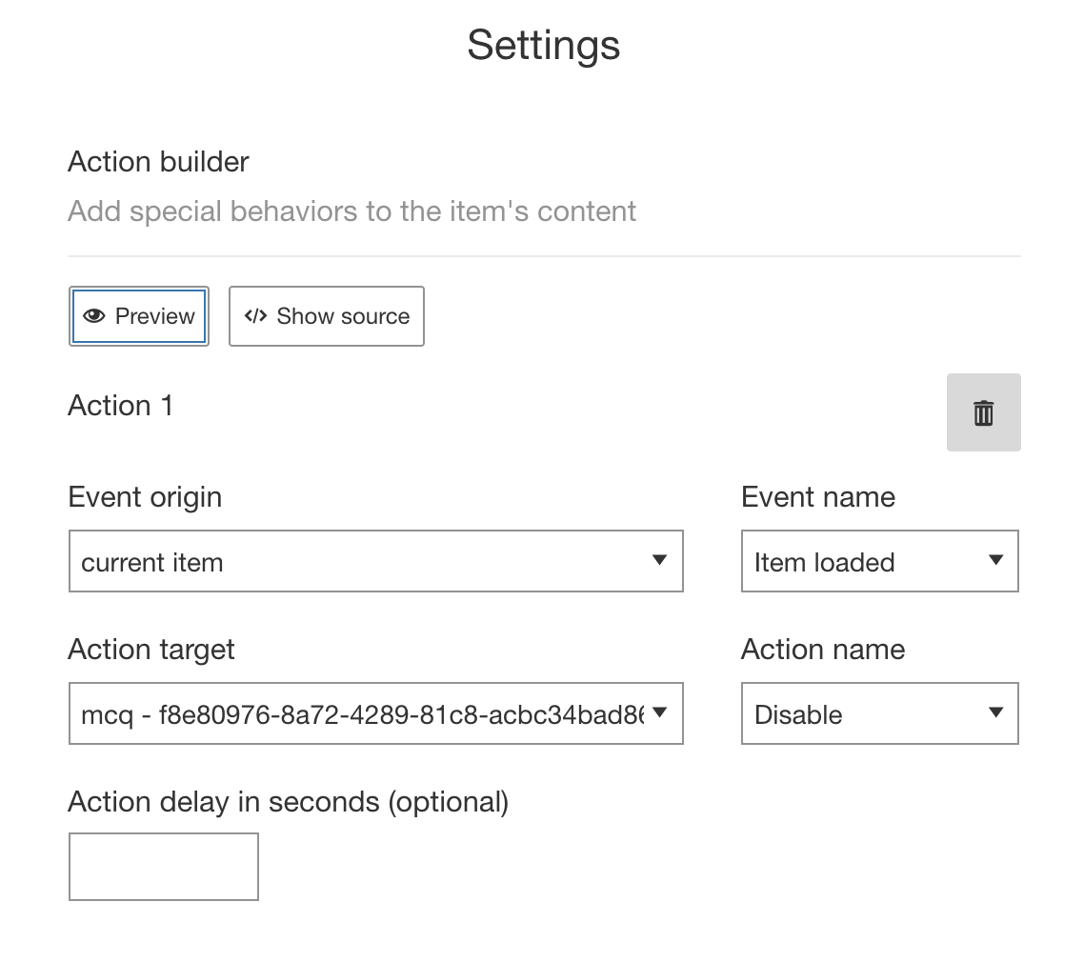Open the Action target dropdown

click(x=376, y=713)
